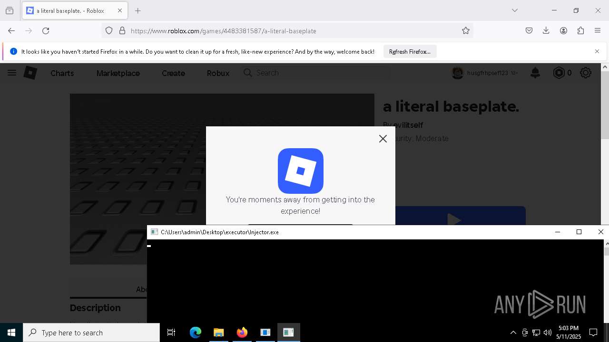Click the Injector.exe console title icon
The image size is (609, 342).
[154, 232]
